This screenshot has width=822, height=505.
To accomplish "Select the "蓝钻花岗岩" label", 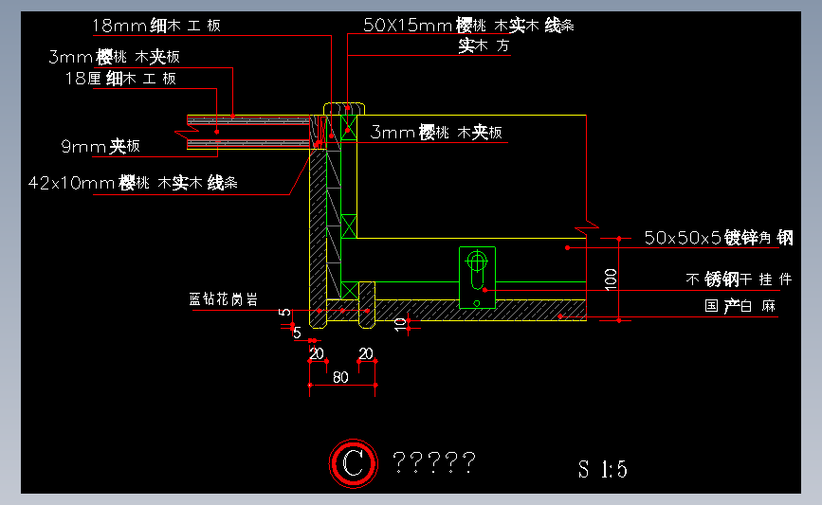I will pyautogui.click(x=224, y=299).
